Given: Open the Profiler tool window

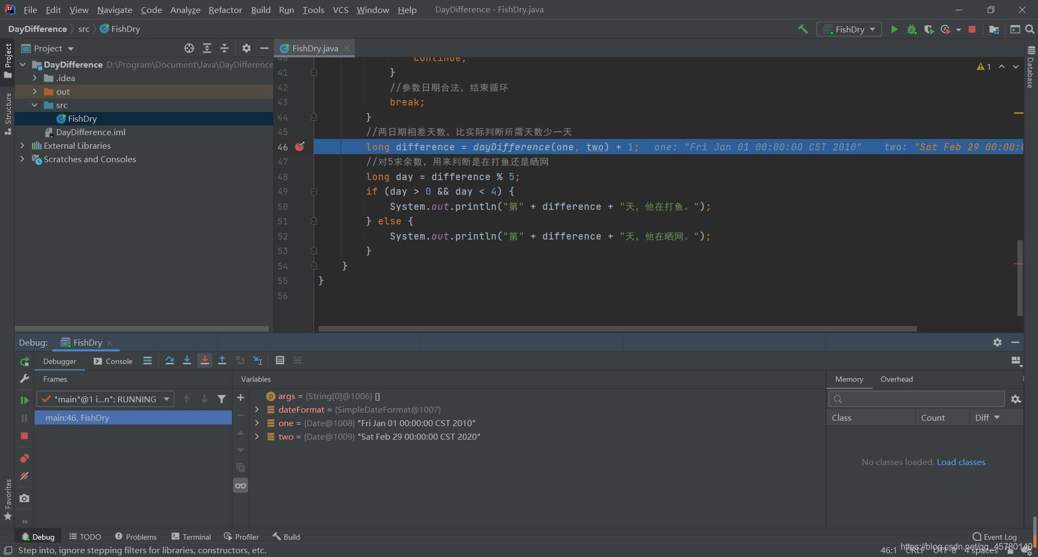Looking at the screenshot, I should (242, 537).
